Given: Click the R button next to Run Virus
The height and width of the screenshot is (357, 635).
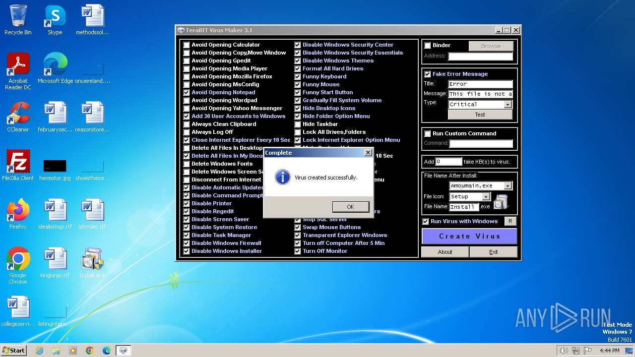Looking at the screenshot, I should (x=510, y=221).
